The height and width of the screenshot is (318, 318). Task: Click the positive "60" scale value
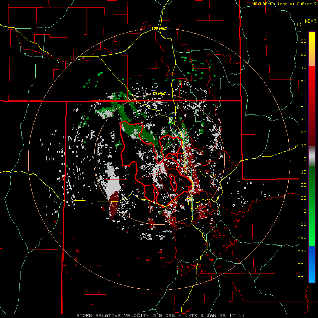(x=304, y=81)
